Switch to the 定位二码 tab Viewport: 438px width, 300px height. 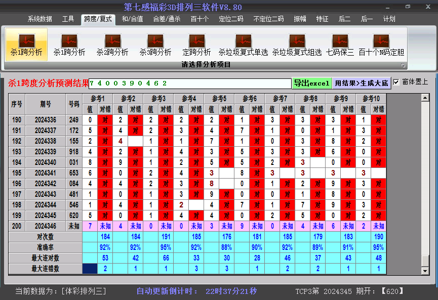tap(231, 19)
